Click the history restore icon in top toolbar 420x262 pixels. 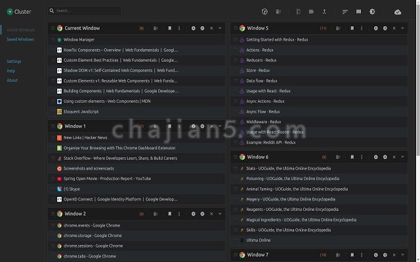[264, 12]
